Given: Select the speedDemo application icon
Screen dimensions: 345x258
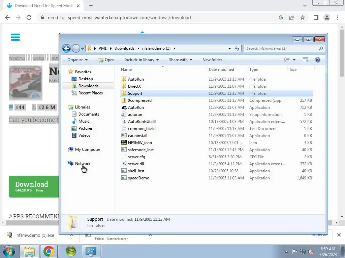Looking at the screenshot, I should point(124,178).
